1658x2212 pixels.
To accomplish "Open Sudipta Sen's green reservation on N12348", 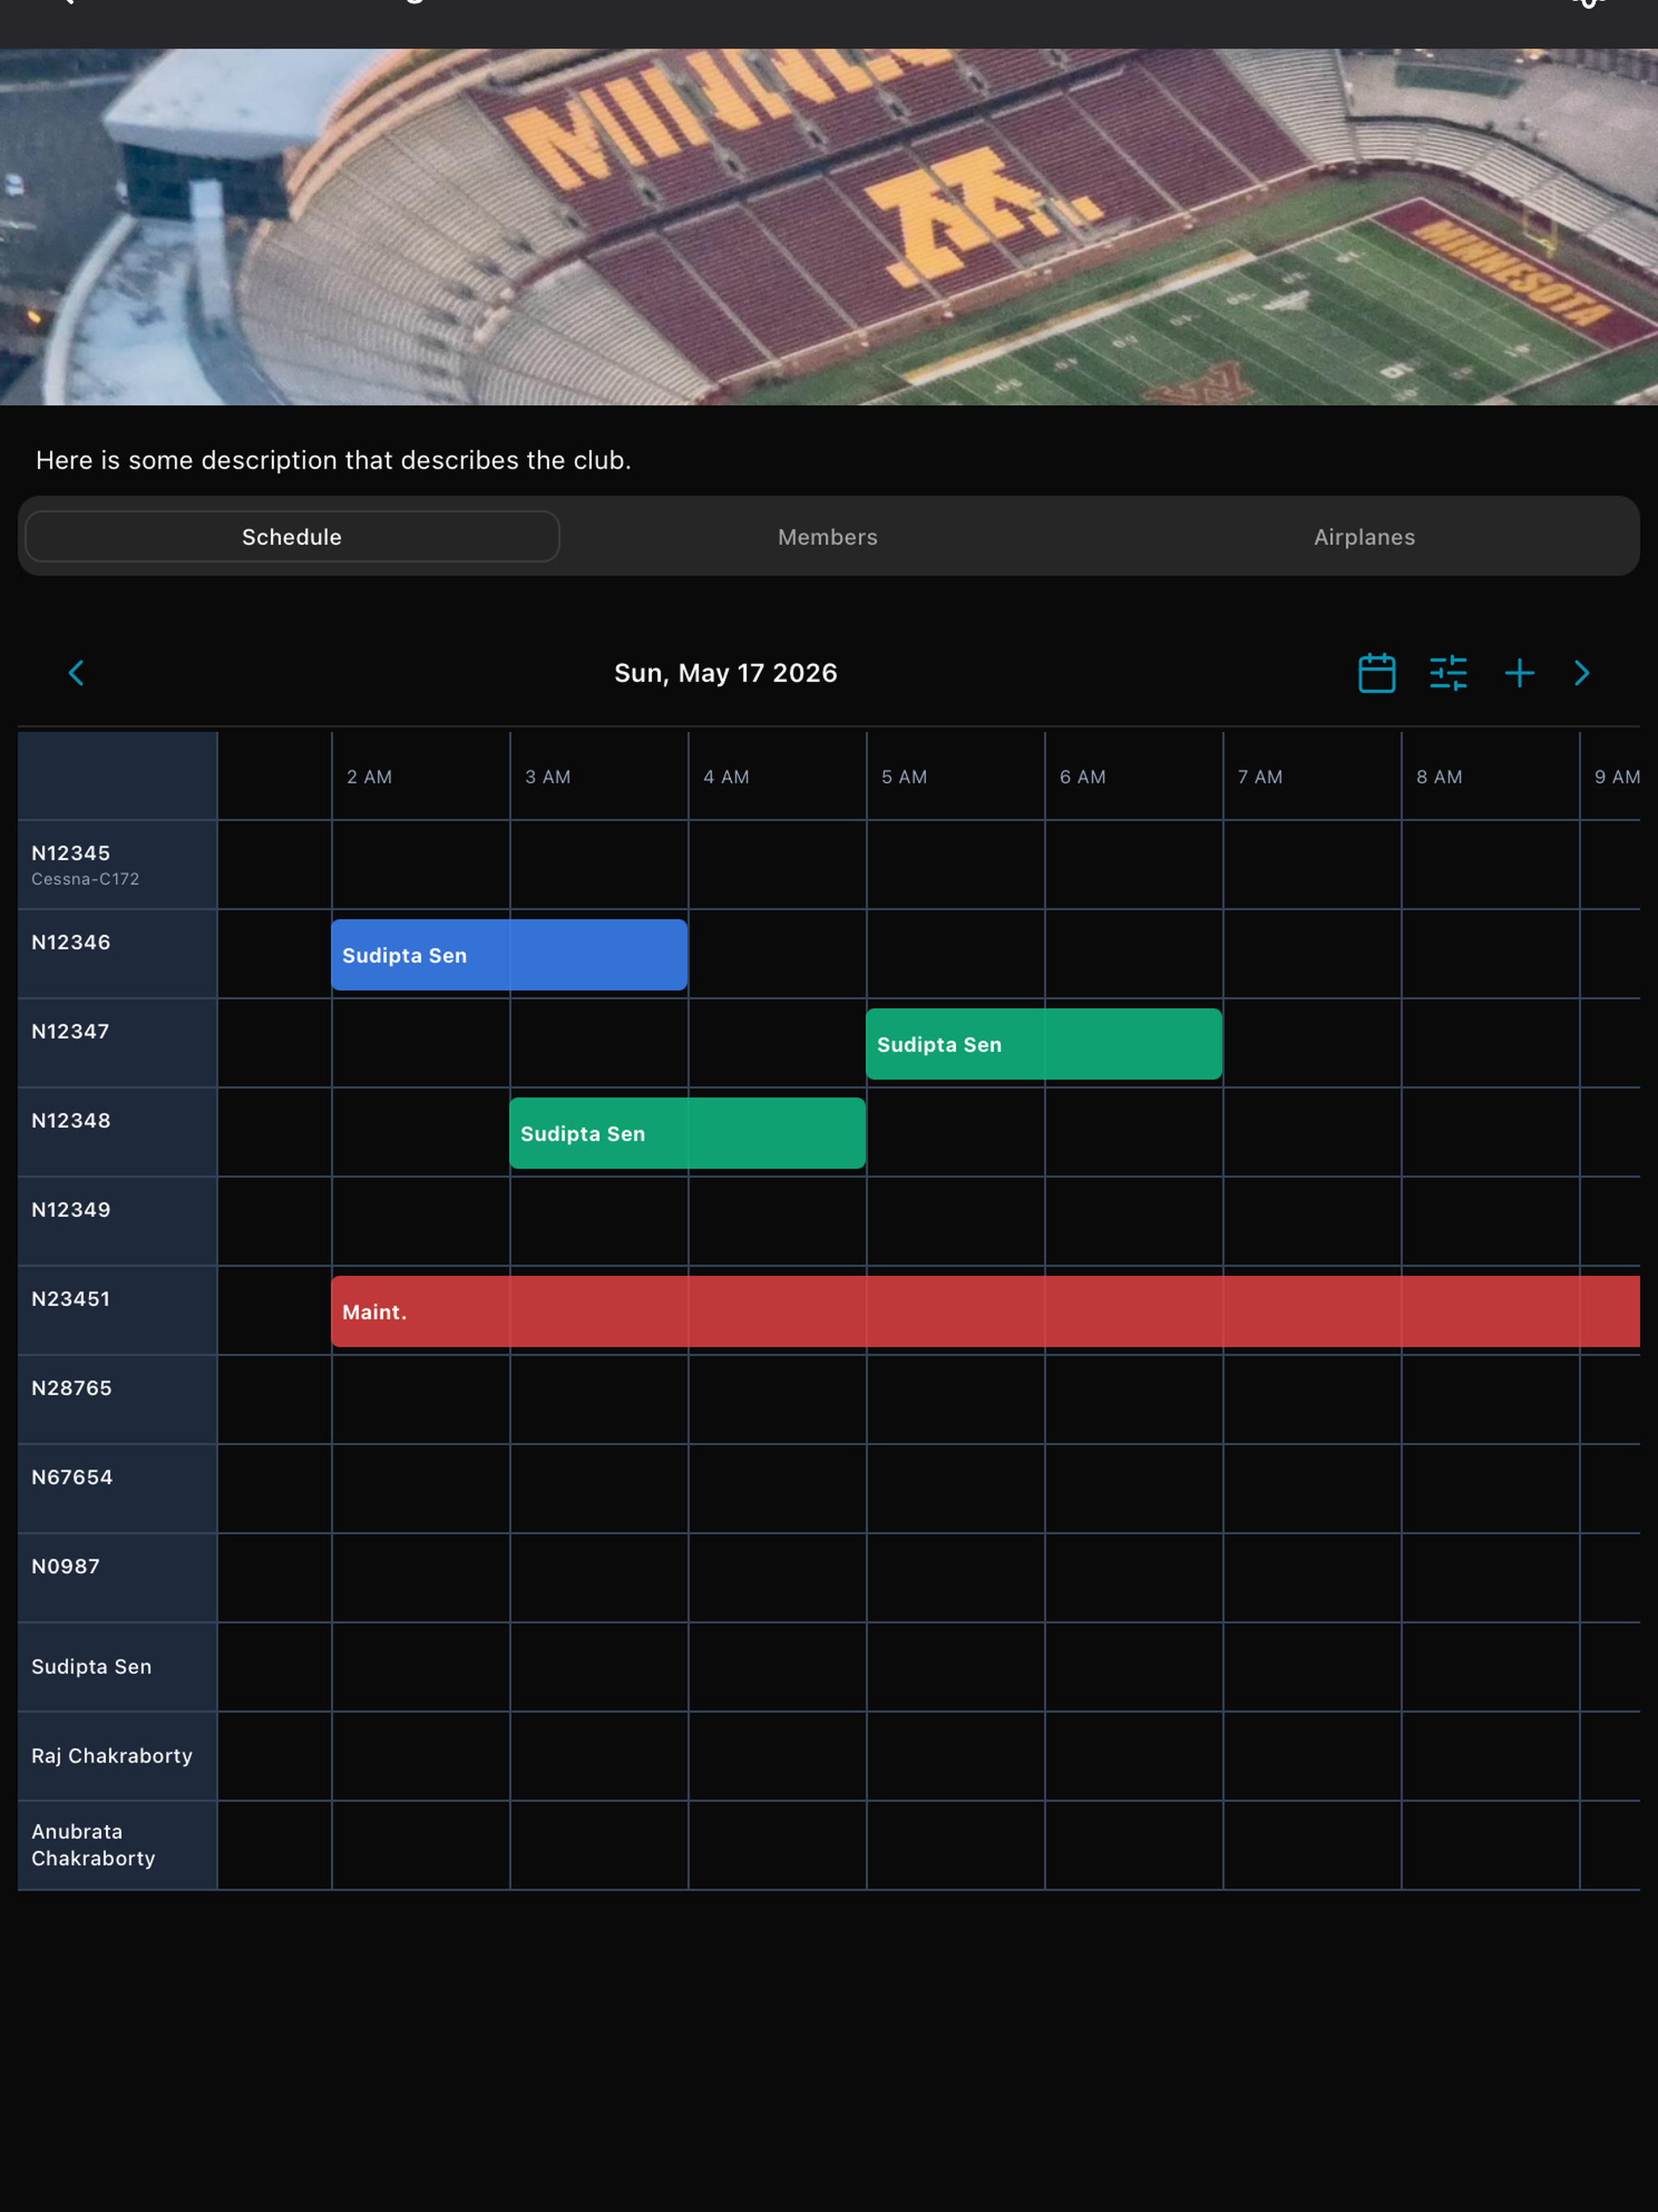I will (x=688, y=1133).
